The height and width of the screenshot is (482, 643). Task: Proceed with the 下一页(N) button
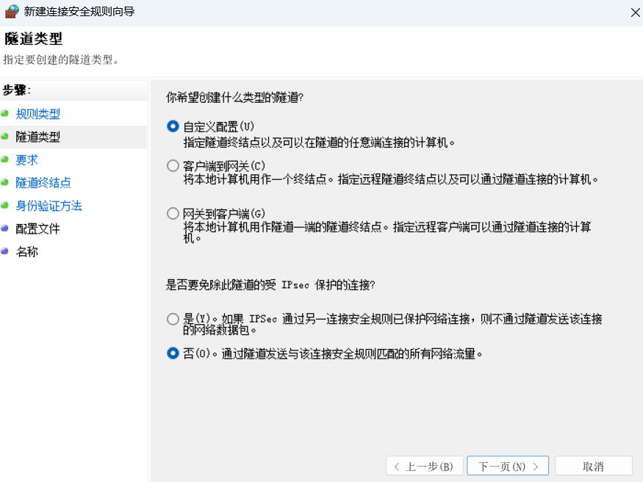click(508, 466)
